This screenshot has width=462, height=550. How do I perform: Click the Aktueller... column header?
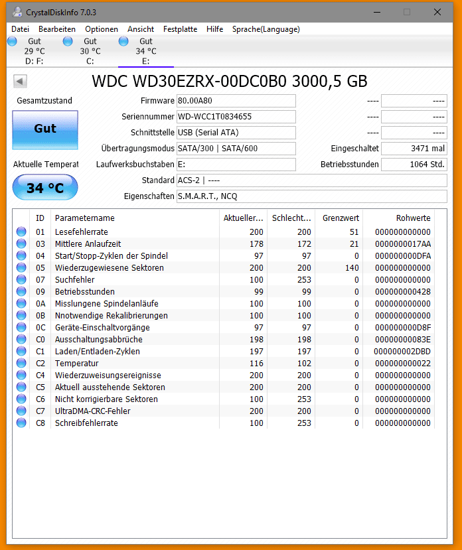[244, 218]
